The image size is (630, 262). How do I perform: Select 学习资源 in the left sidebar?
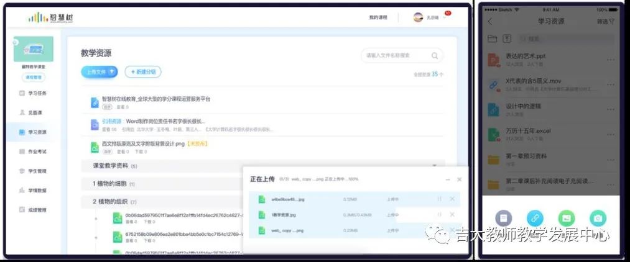click(x=37, y=132)
